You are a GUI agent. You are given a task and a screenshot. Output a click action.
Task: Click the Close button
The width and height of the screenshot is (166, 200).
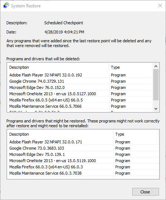(145, 192)
